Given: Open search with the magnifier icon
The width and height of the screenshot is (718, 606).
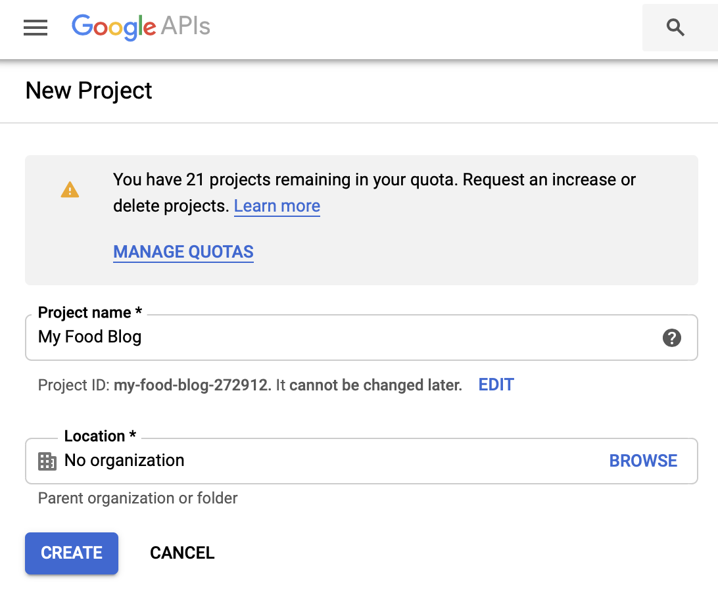Looking at the screenshot, I should 675,28.
